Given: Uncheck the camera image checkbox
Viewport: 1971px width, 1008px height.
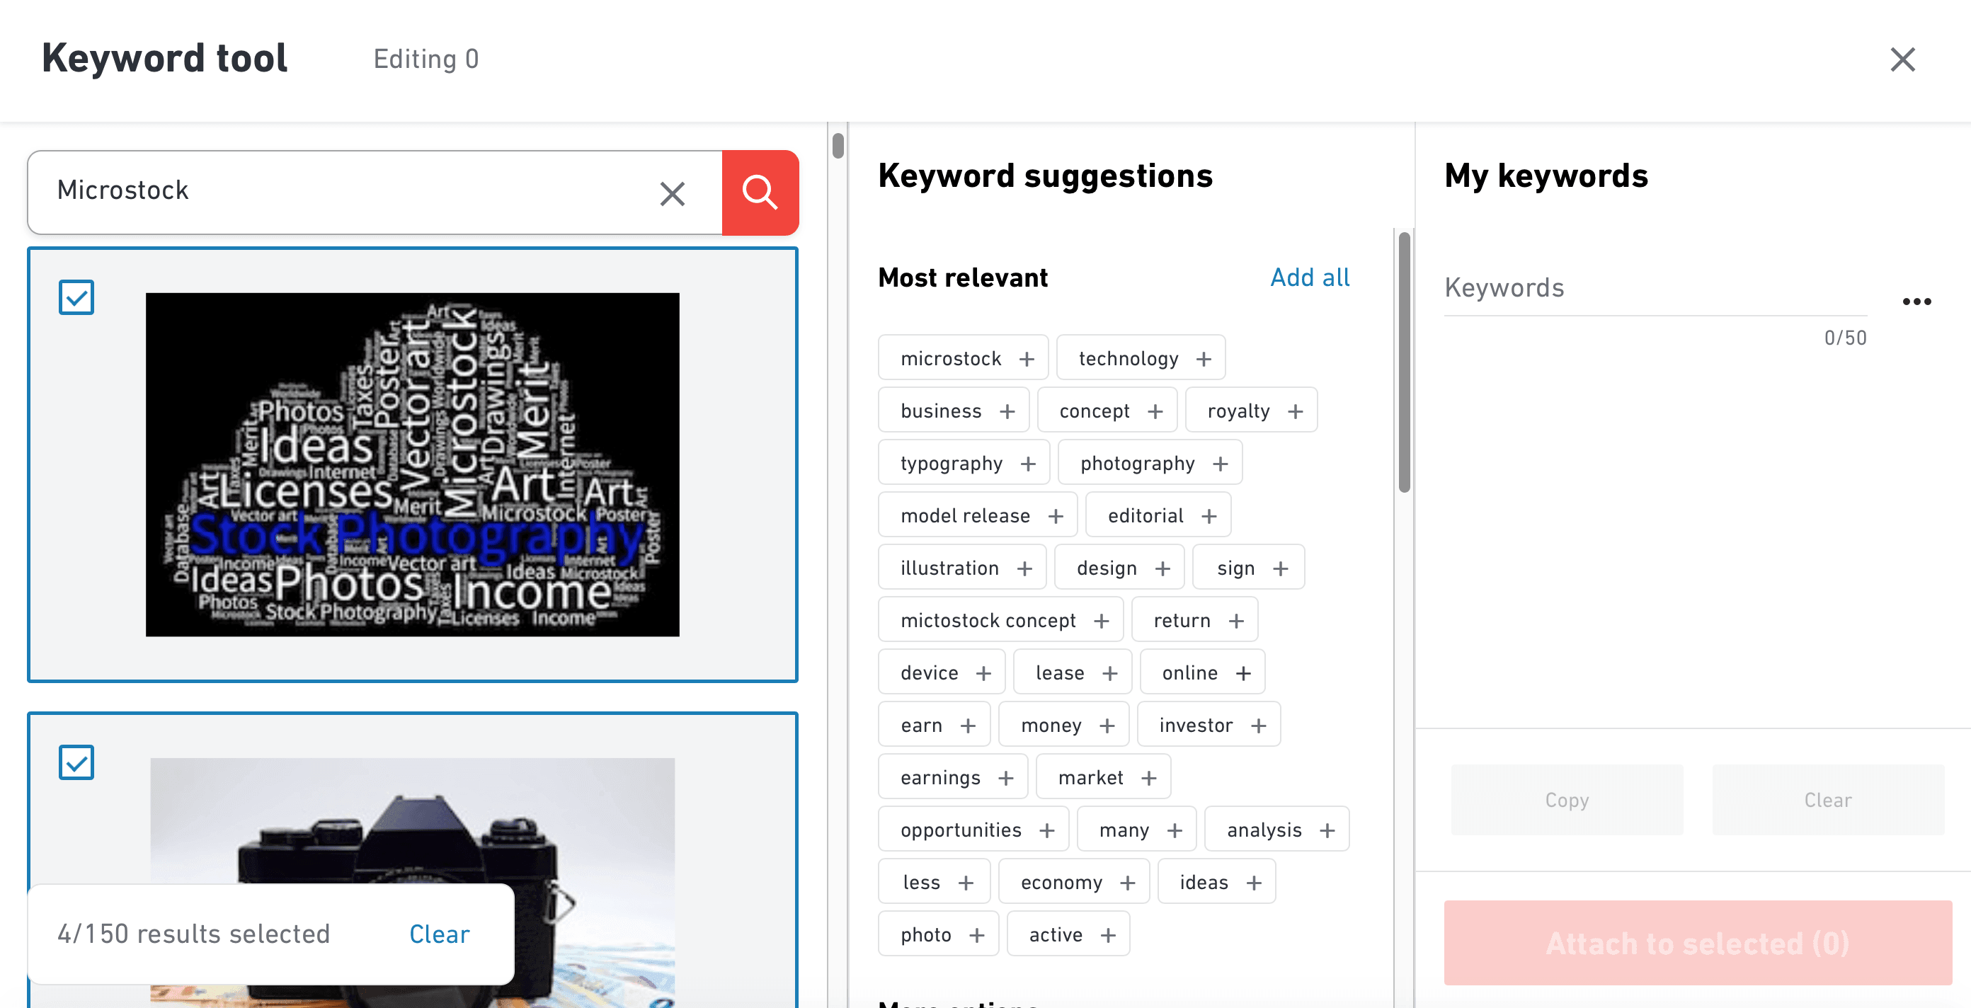Looking at the screenshot, I should pos(76,762).
